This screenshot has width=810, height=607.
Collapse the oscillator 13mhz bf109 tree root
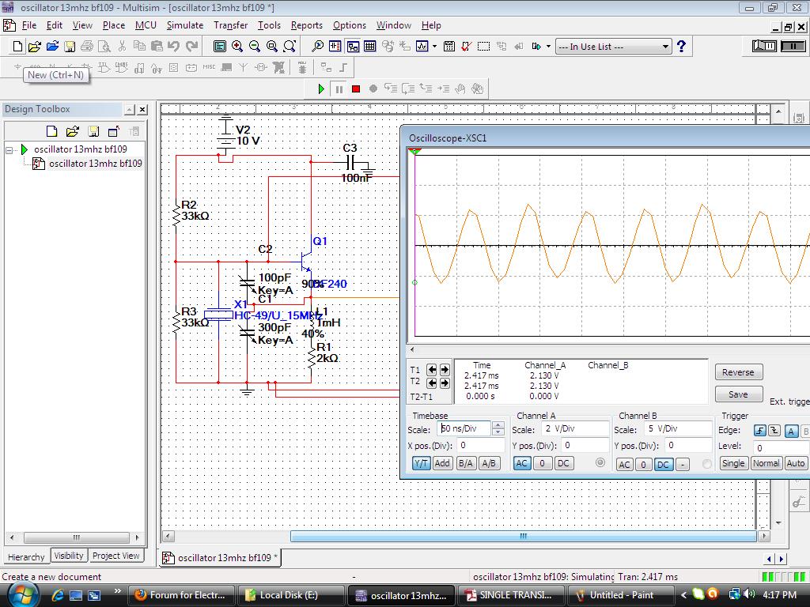pyautogui.click(x=11, y=149)
